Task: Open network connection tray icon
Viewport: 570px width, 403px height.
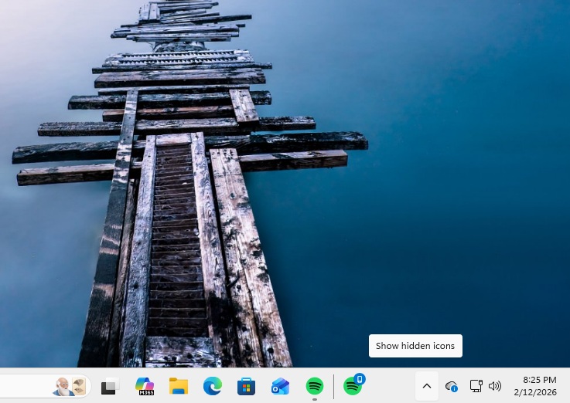Action: point(476,386)
